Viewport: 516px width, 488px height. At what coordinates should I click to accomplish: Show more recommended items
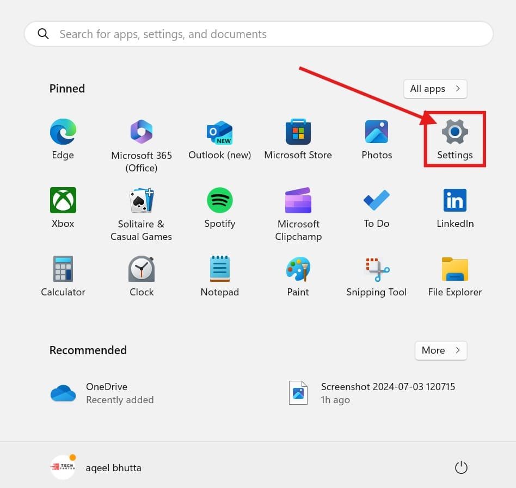point(440,350)
